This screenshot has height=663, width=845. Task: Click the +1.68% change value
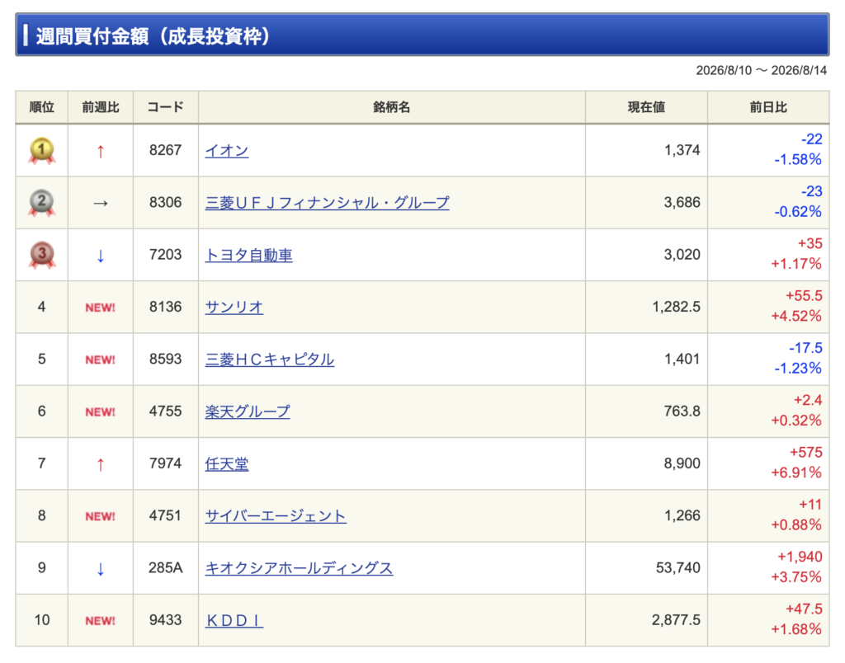tap(796, 630)
